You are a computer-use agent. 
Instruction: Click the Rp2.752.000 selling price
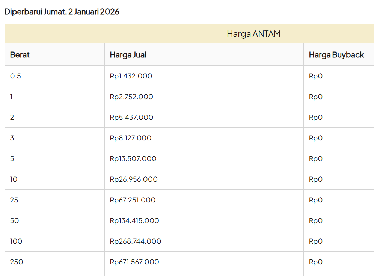click(131, 97)
